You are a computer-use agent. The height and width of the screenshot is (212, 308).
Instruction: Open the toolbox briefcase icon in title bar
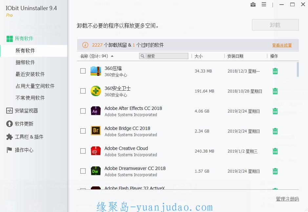click(x=253, y=4)
